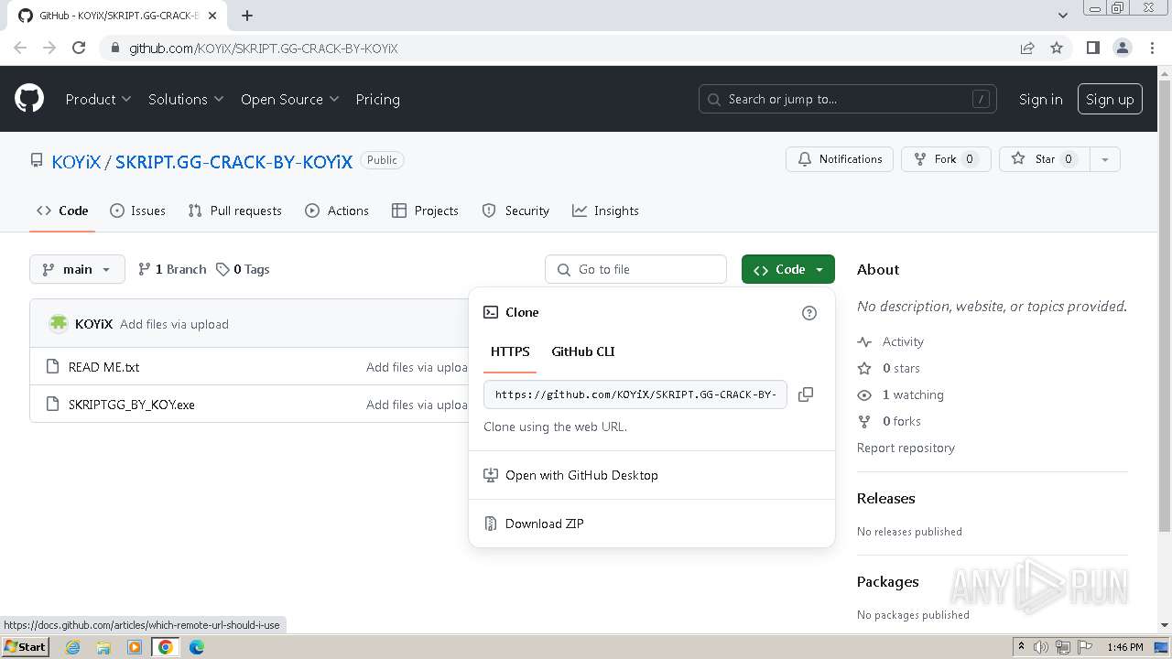Image resolution: width=1172 pixels, height=659 pixels.
Task: Bookmark this page with star icon
Action: 1057,48
